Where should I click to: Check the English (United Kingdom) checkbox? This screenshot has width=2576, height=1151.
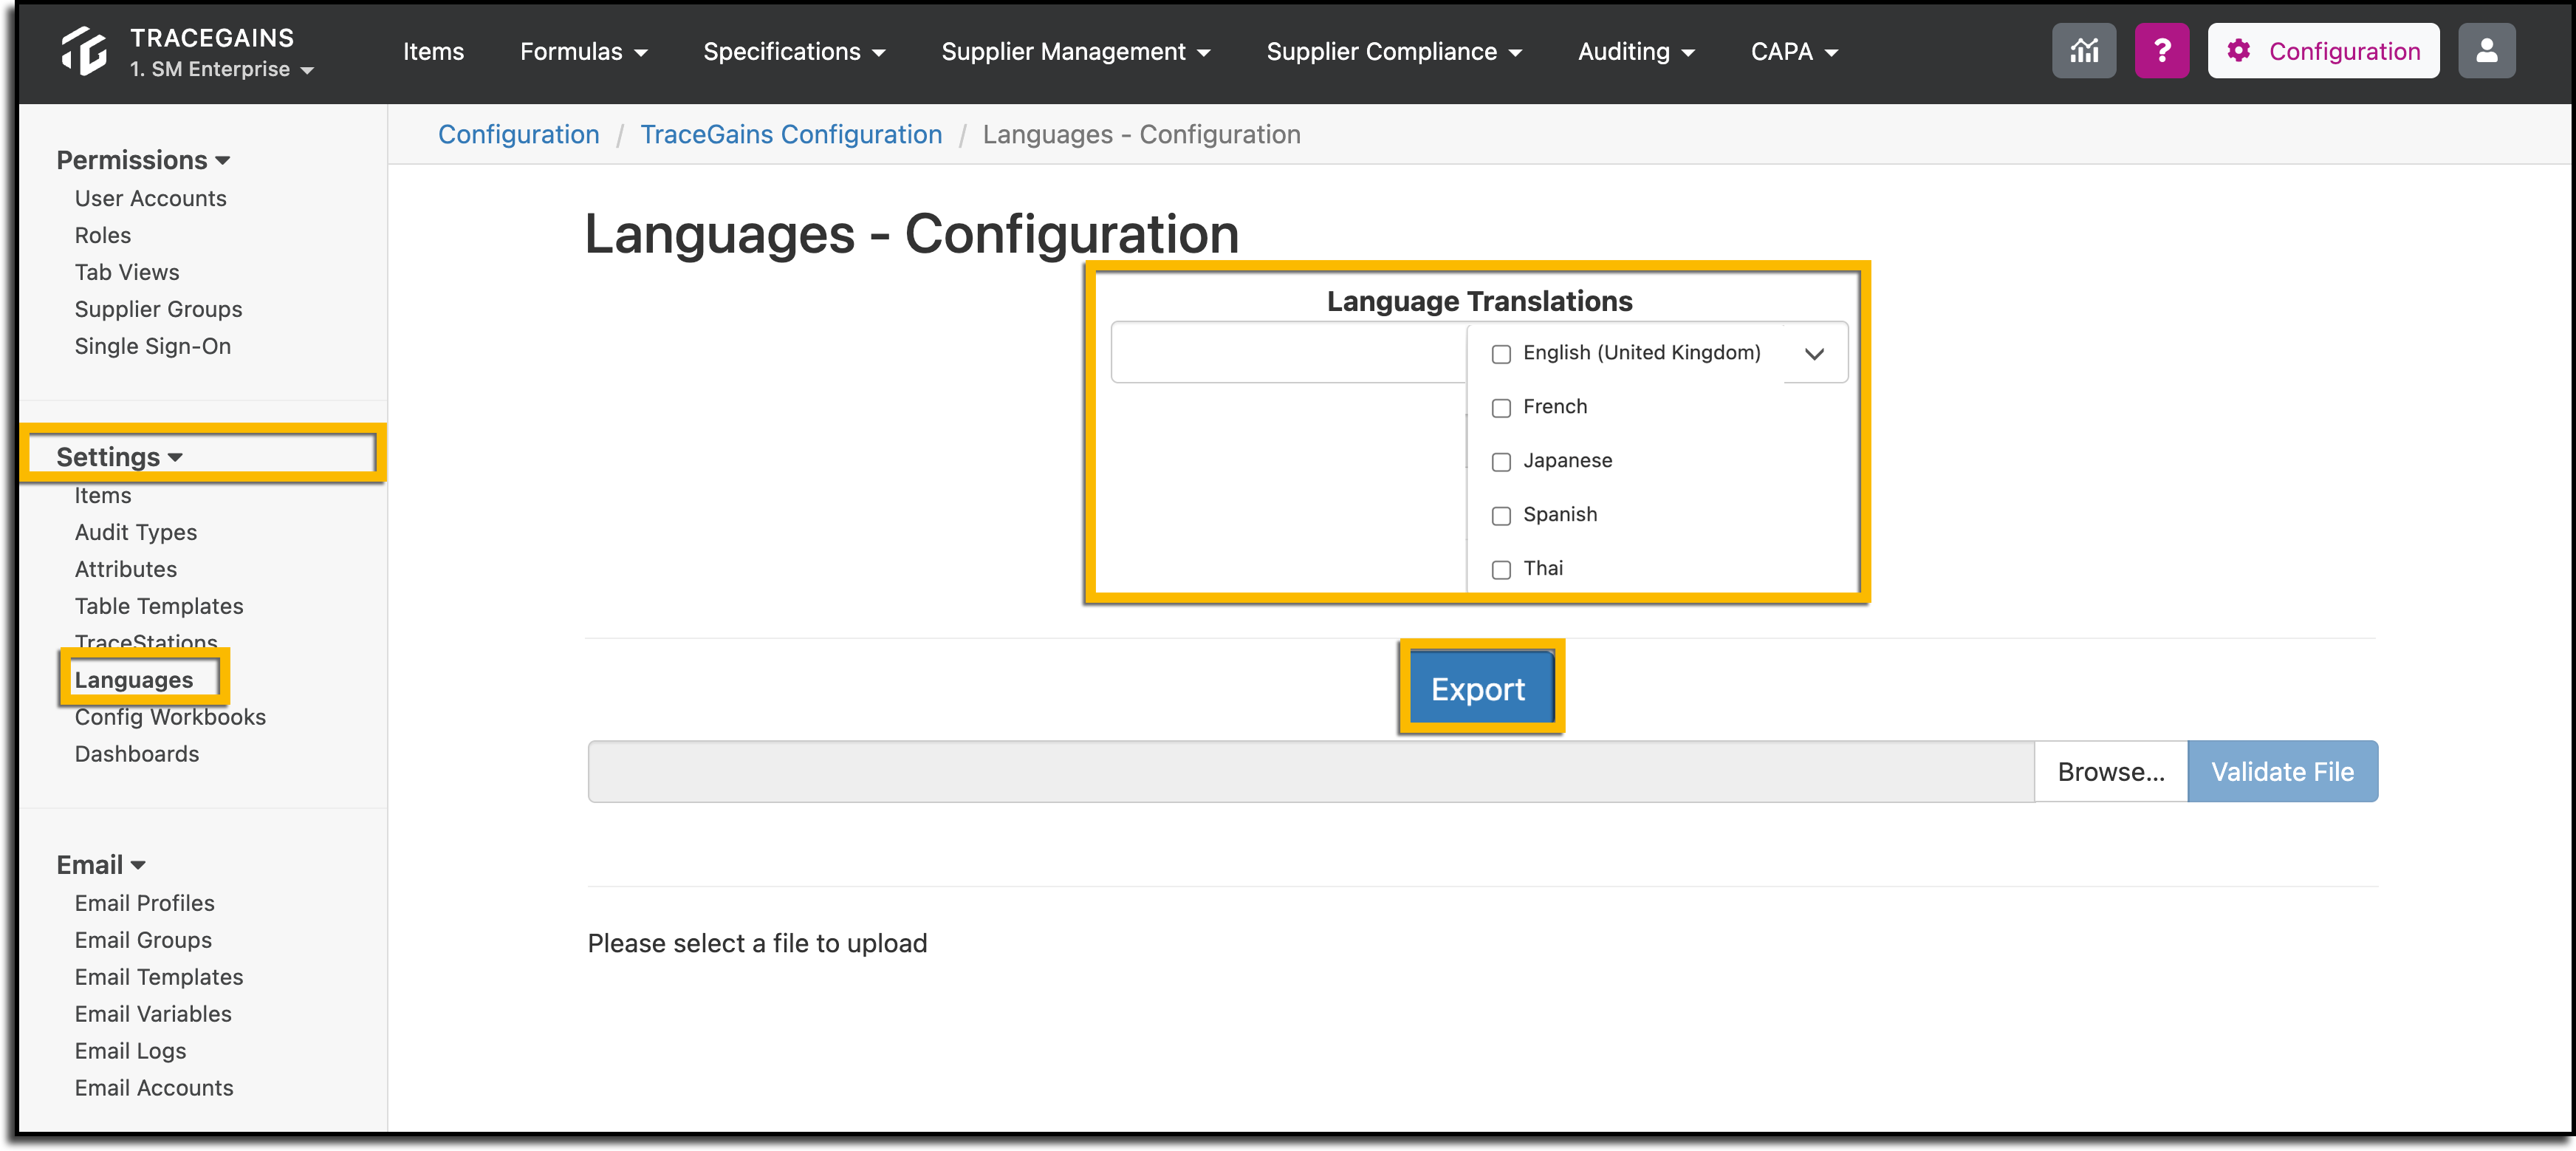pos(1501,354)
